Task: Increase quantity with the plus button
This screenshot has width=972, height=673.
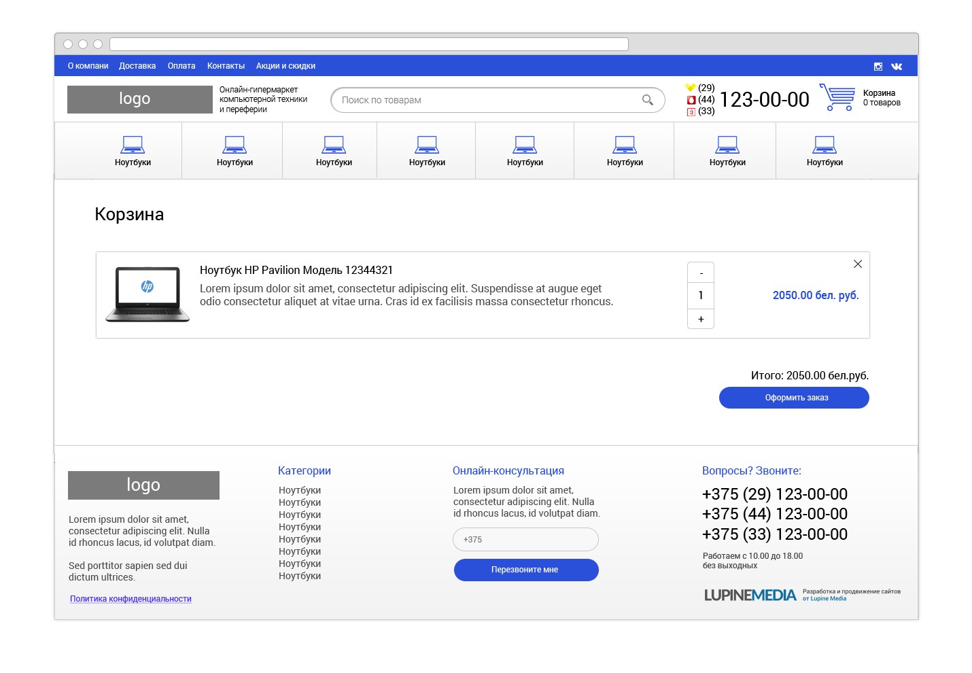Action: pyautogui.click(x=701, y=318)
